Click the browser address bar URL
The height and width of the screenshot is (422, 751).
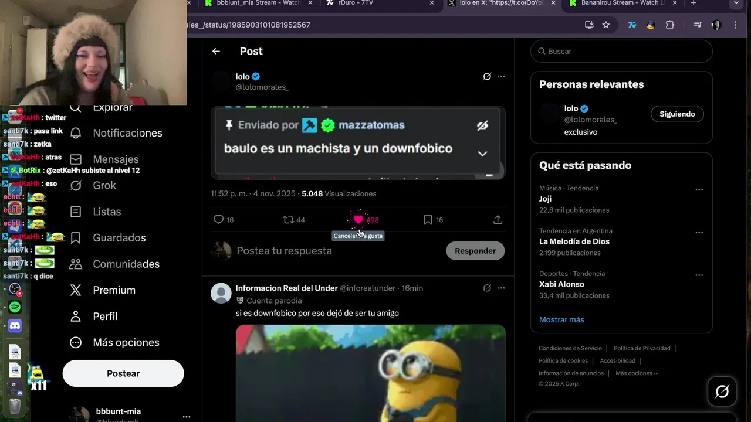click(249, 25)
